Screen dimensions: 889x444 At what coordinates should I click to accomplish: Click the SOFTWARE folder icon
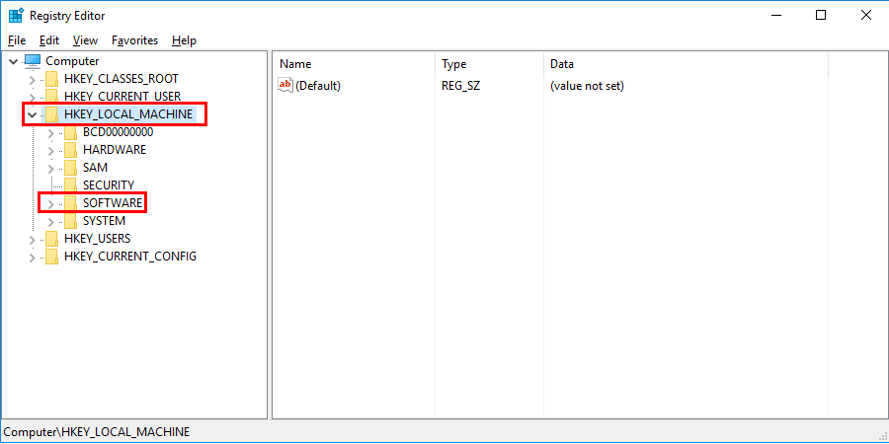[70, 202]
